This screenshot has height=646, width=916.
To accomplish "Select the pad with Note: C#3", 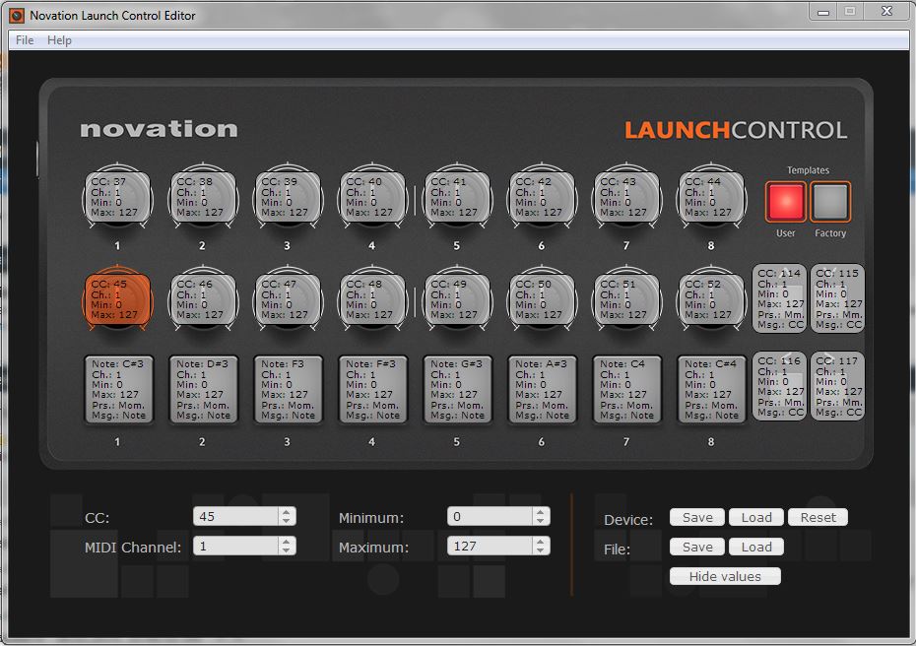I will 118,389.
